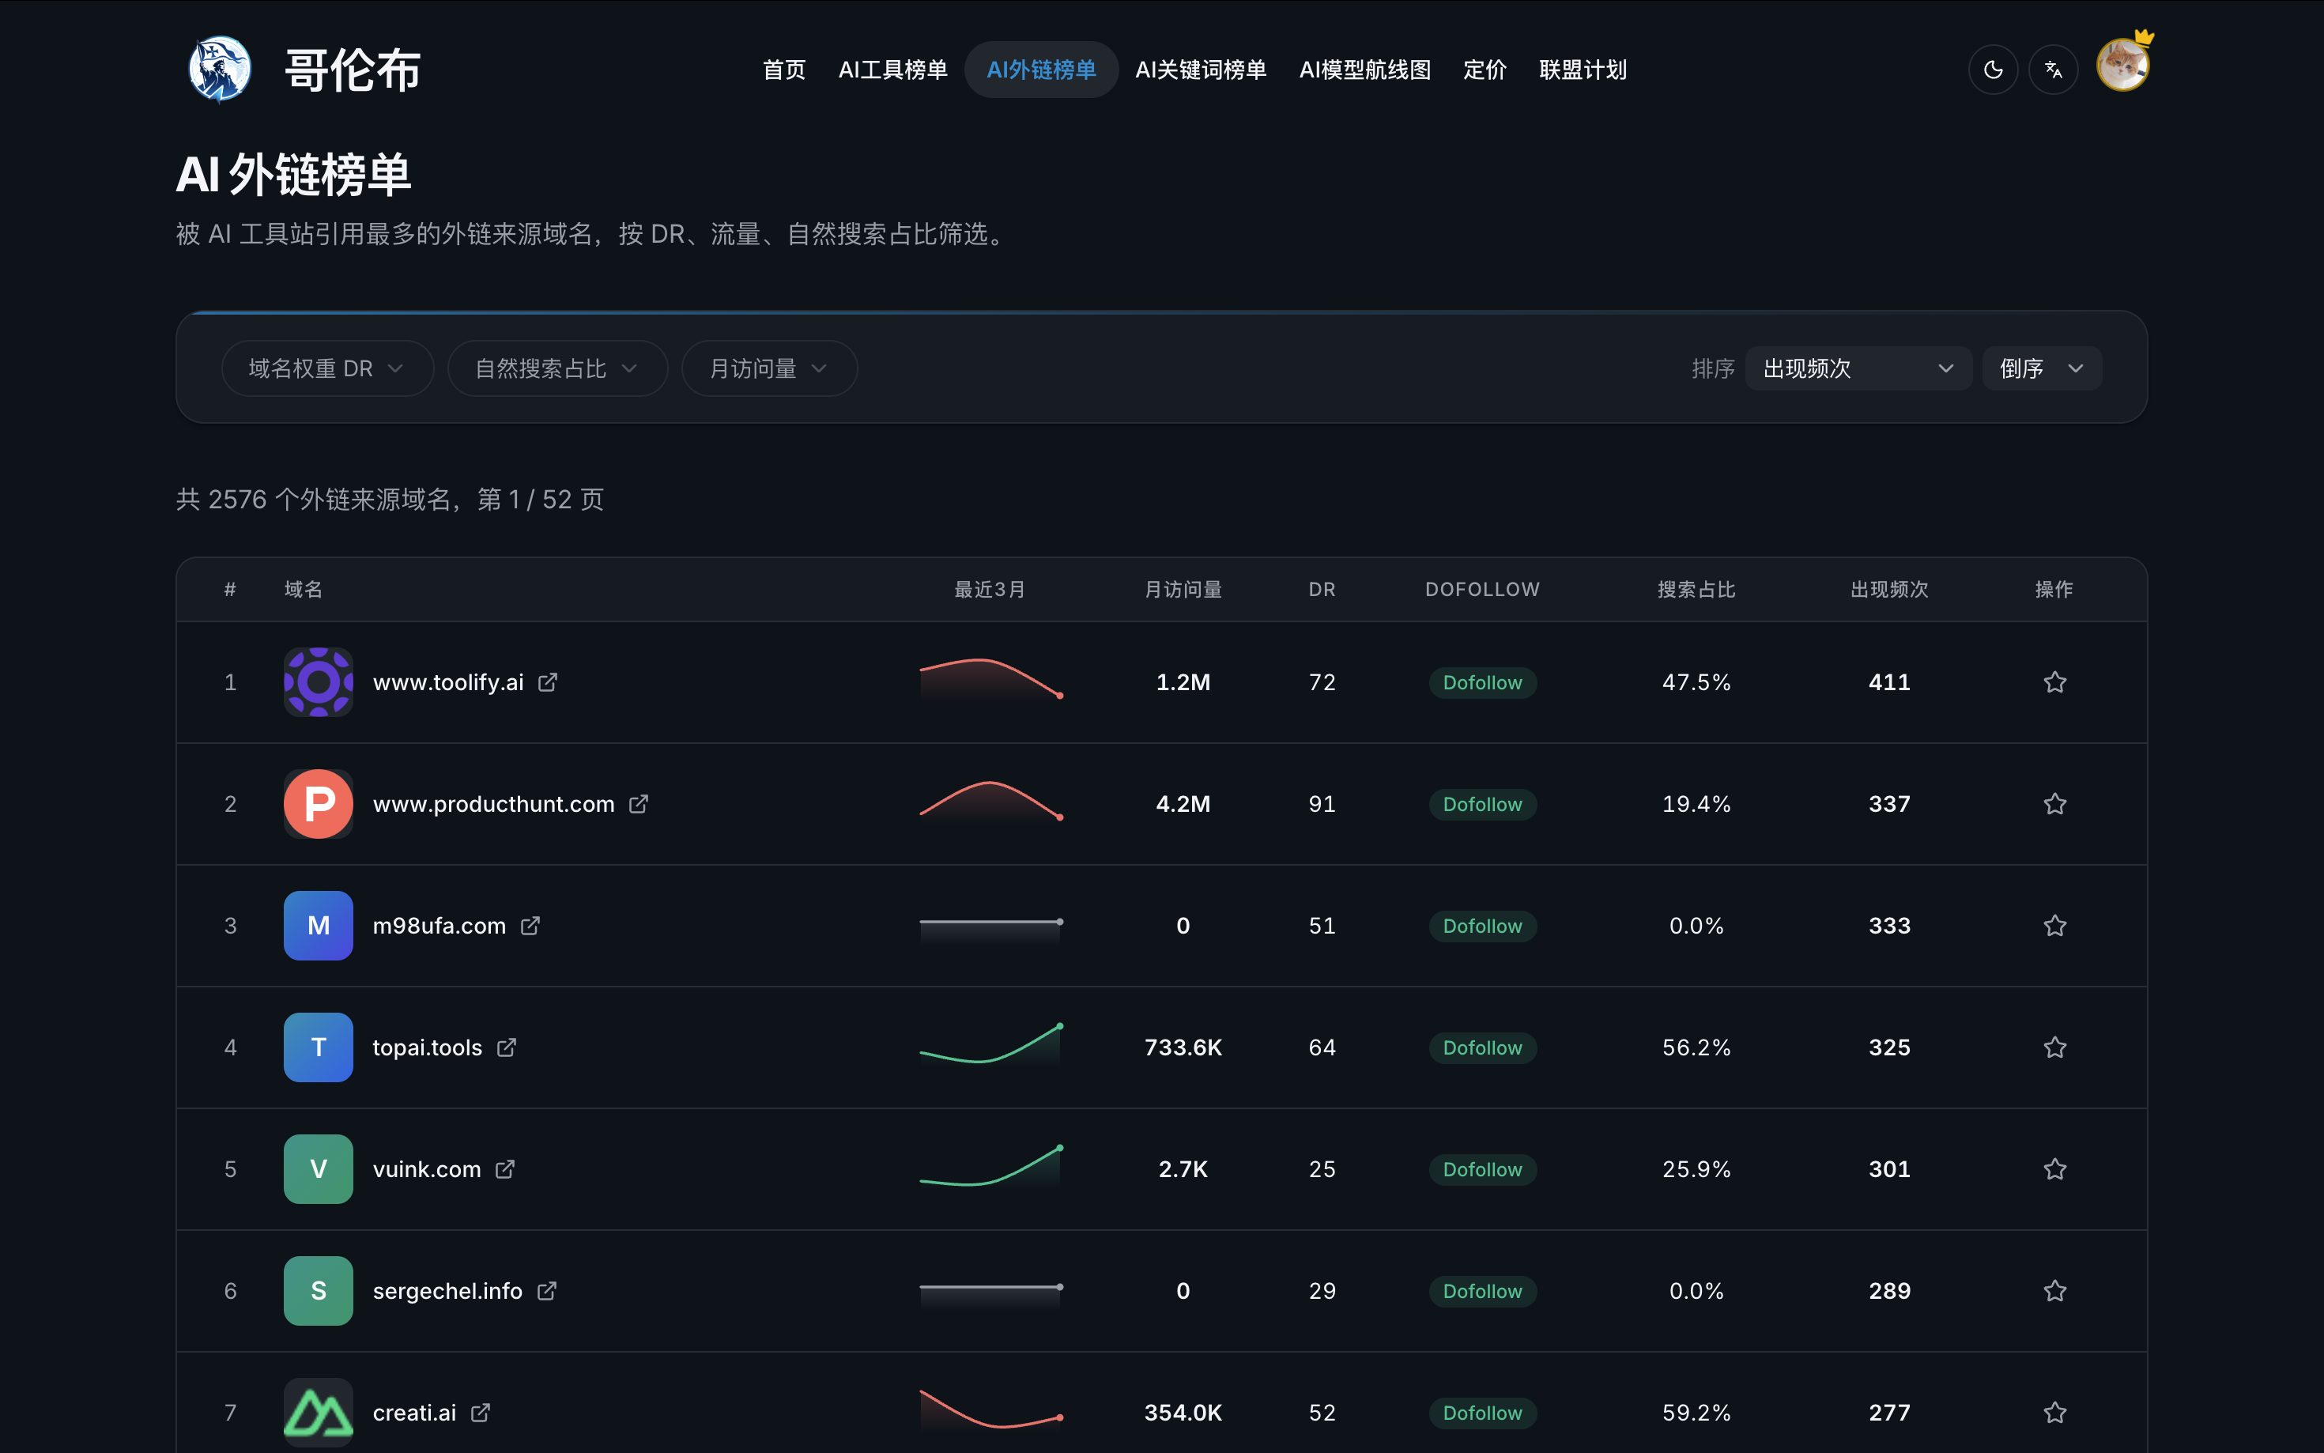Open external link for www.producthunt.com
The width and height of the screenshot is (2324, 1453).
pos(639,804)
